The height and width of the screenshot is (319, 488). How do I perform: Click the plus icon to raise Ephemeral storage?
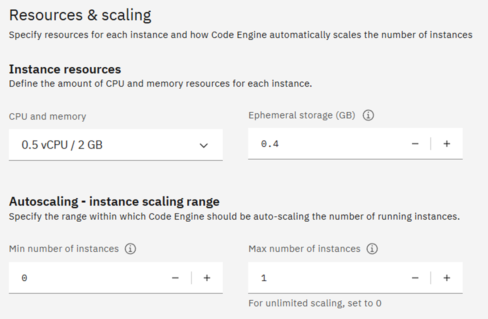click(x=447, y=143)
